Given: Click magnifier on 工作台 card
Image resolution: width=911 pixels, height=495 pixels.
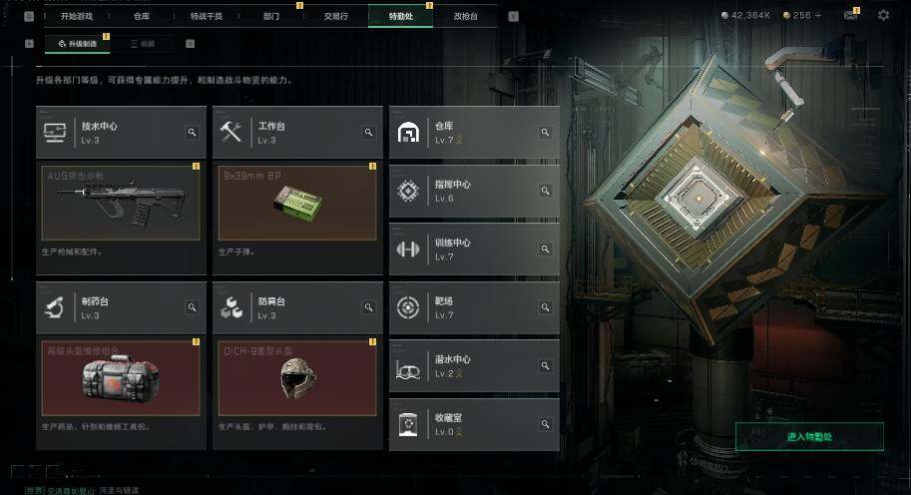Looking at the screenshot, I should coord(368,133).
